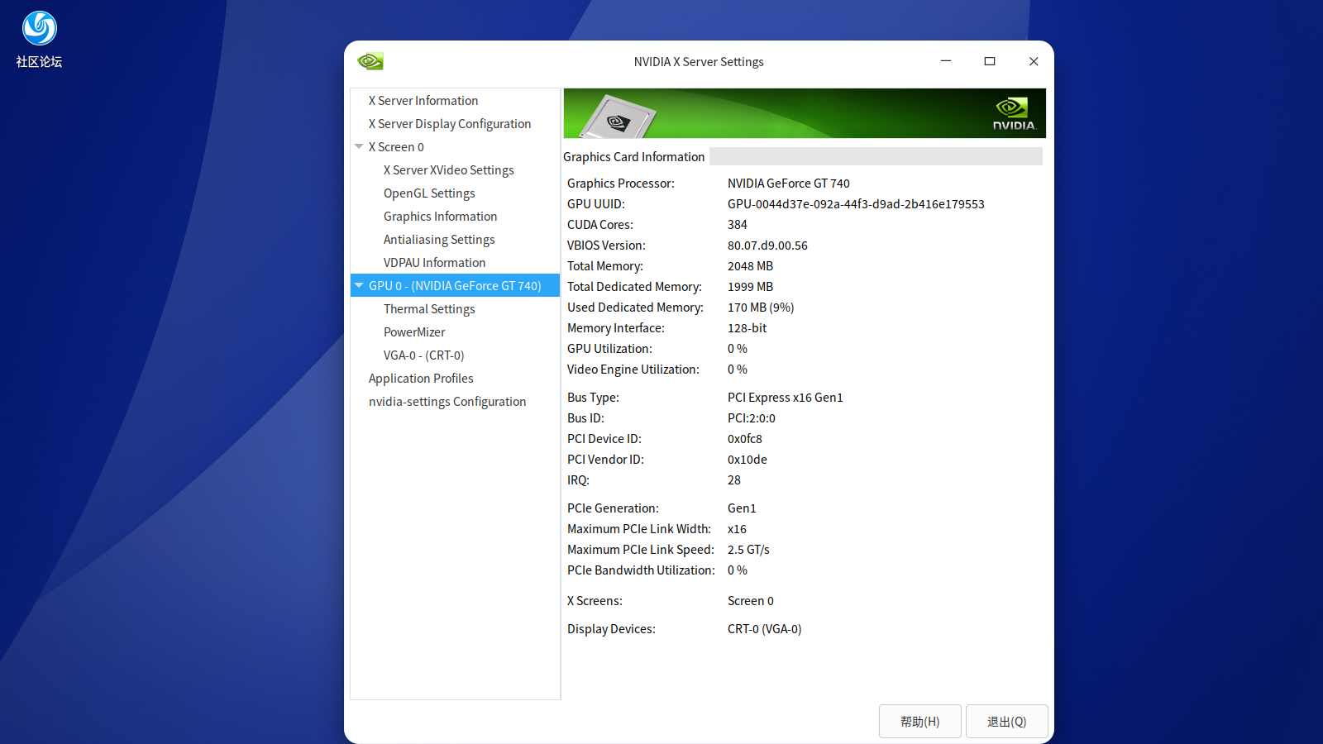Click the GPU UUID value text
1323x744 pixels.
click(856, 204)
